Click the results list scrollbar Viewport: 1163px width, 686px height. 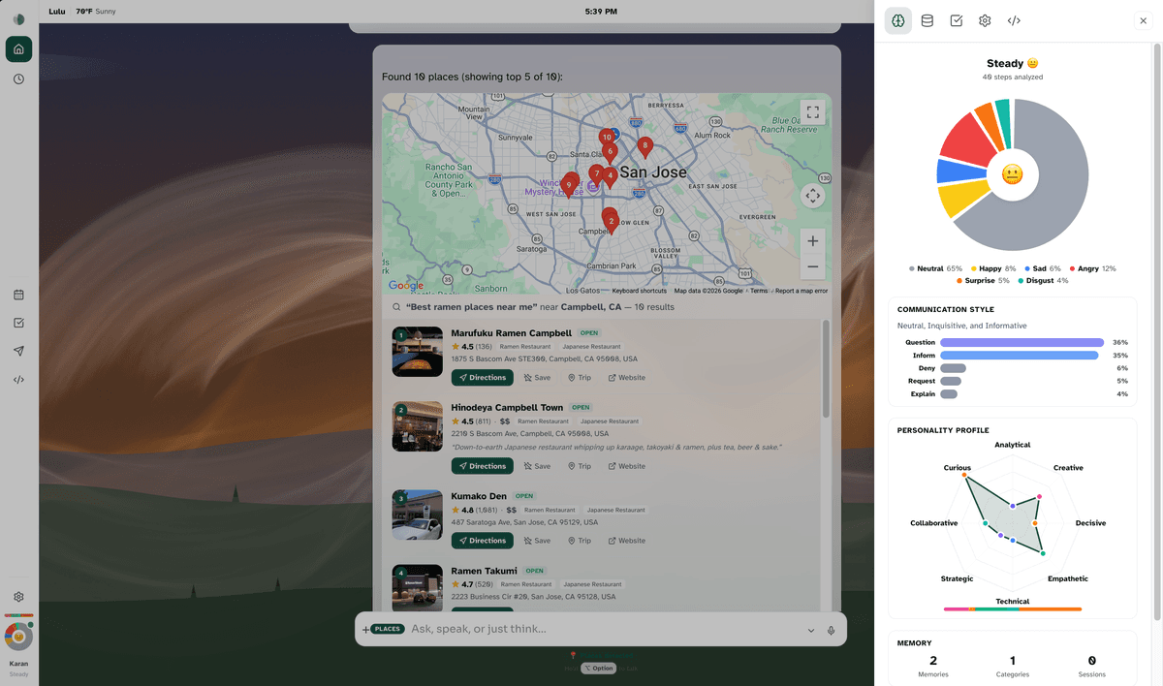tap(826, 369)
